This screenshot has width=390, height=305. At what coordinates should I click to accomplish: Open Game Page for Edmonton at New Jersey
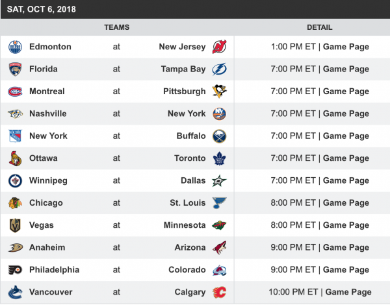tap(346, 47)
